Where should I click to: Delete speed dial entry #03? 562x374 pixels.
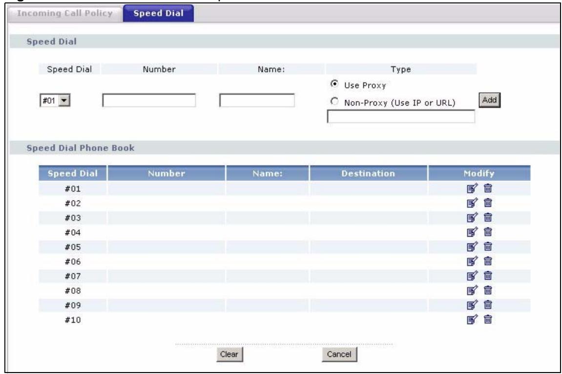click(x=488, y=217)
